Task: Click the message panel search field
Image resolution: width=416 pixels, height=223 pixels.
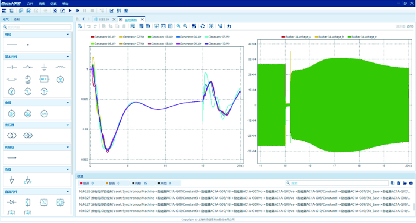Action: (x=334, y=183)
